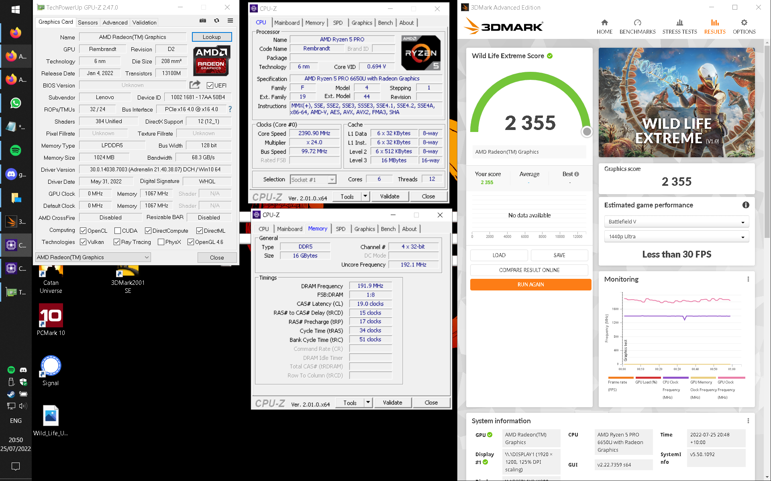Open the Catan Universe desktop shortcut
771x481 pixels.
51,280
